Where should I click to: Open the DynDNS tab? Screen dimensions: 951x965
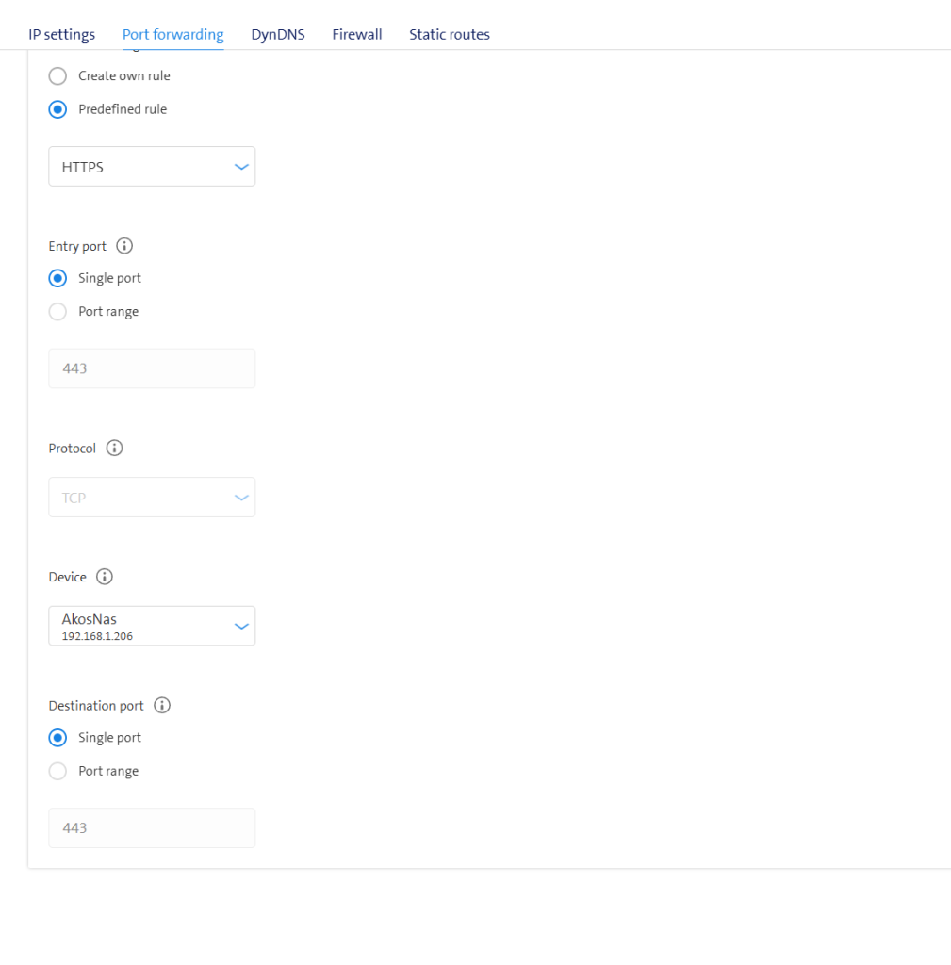[278, 35]
